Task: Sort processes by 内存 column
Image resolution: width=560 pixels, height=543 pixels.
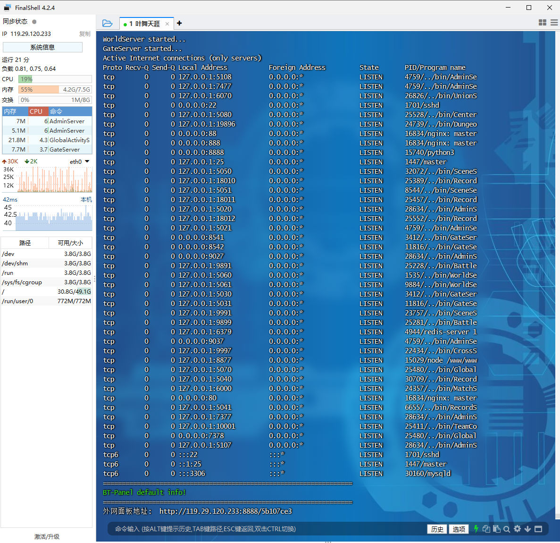Action: [15, 111]
